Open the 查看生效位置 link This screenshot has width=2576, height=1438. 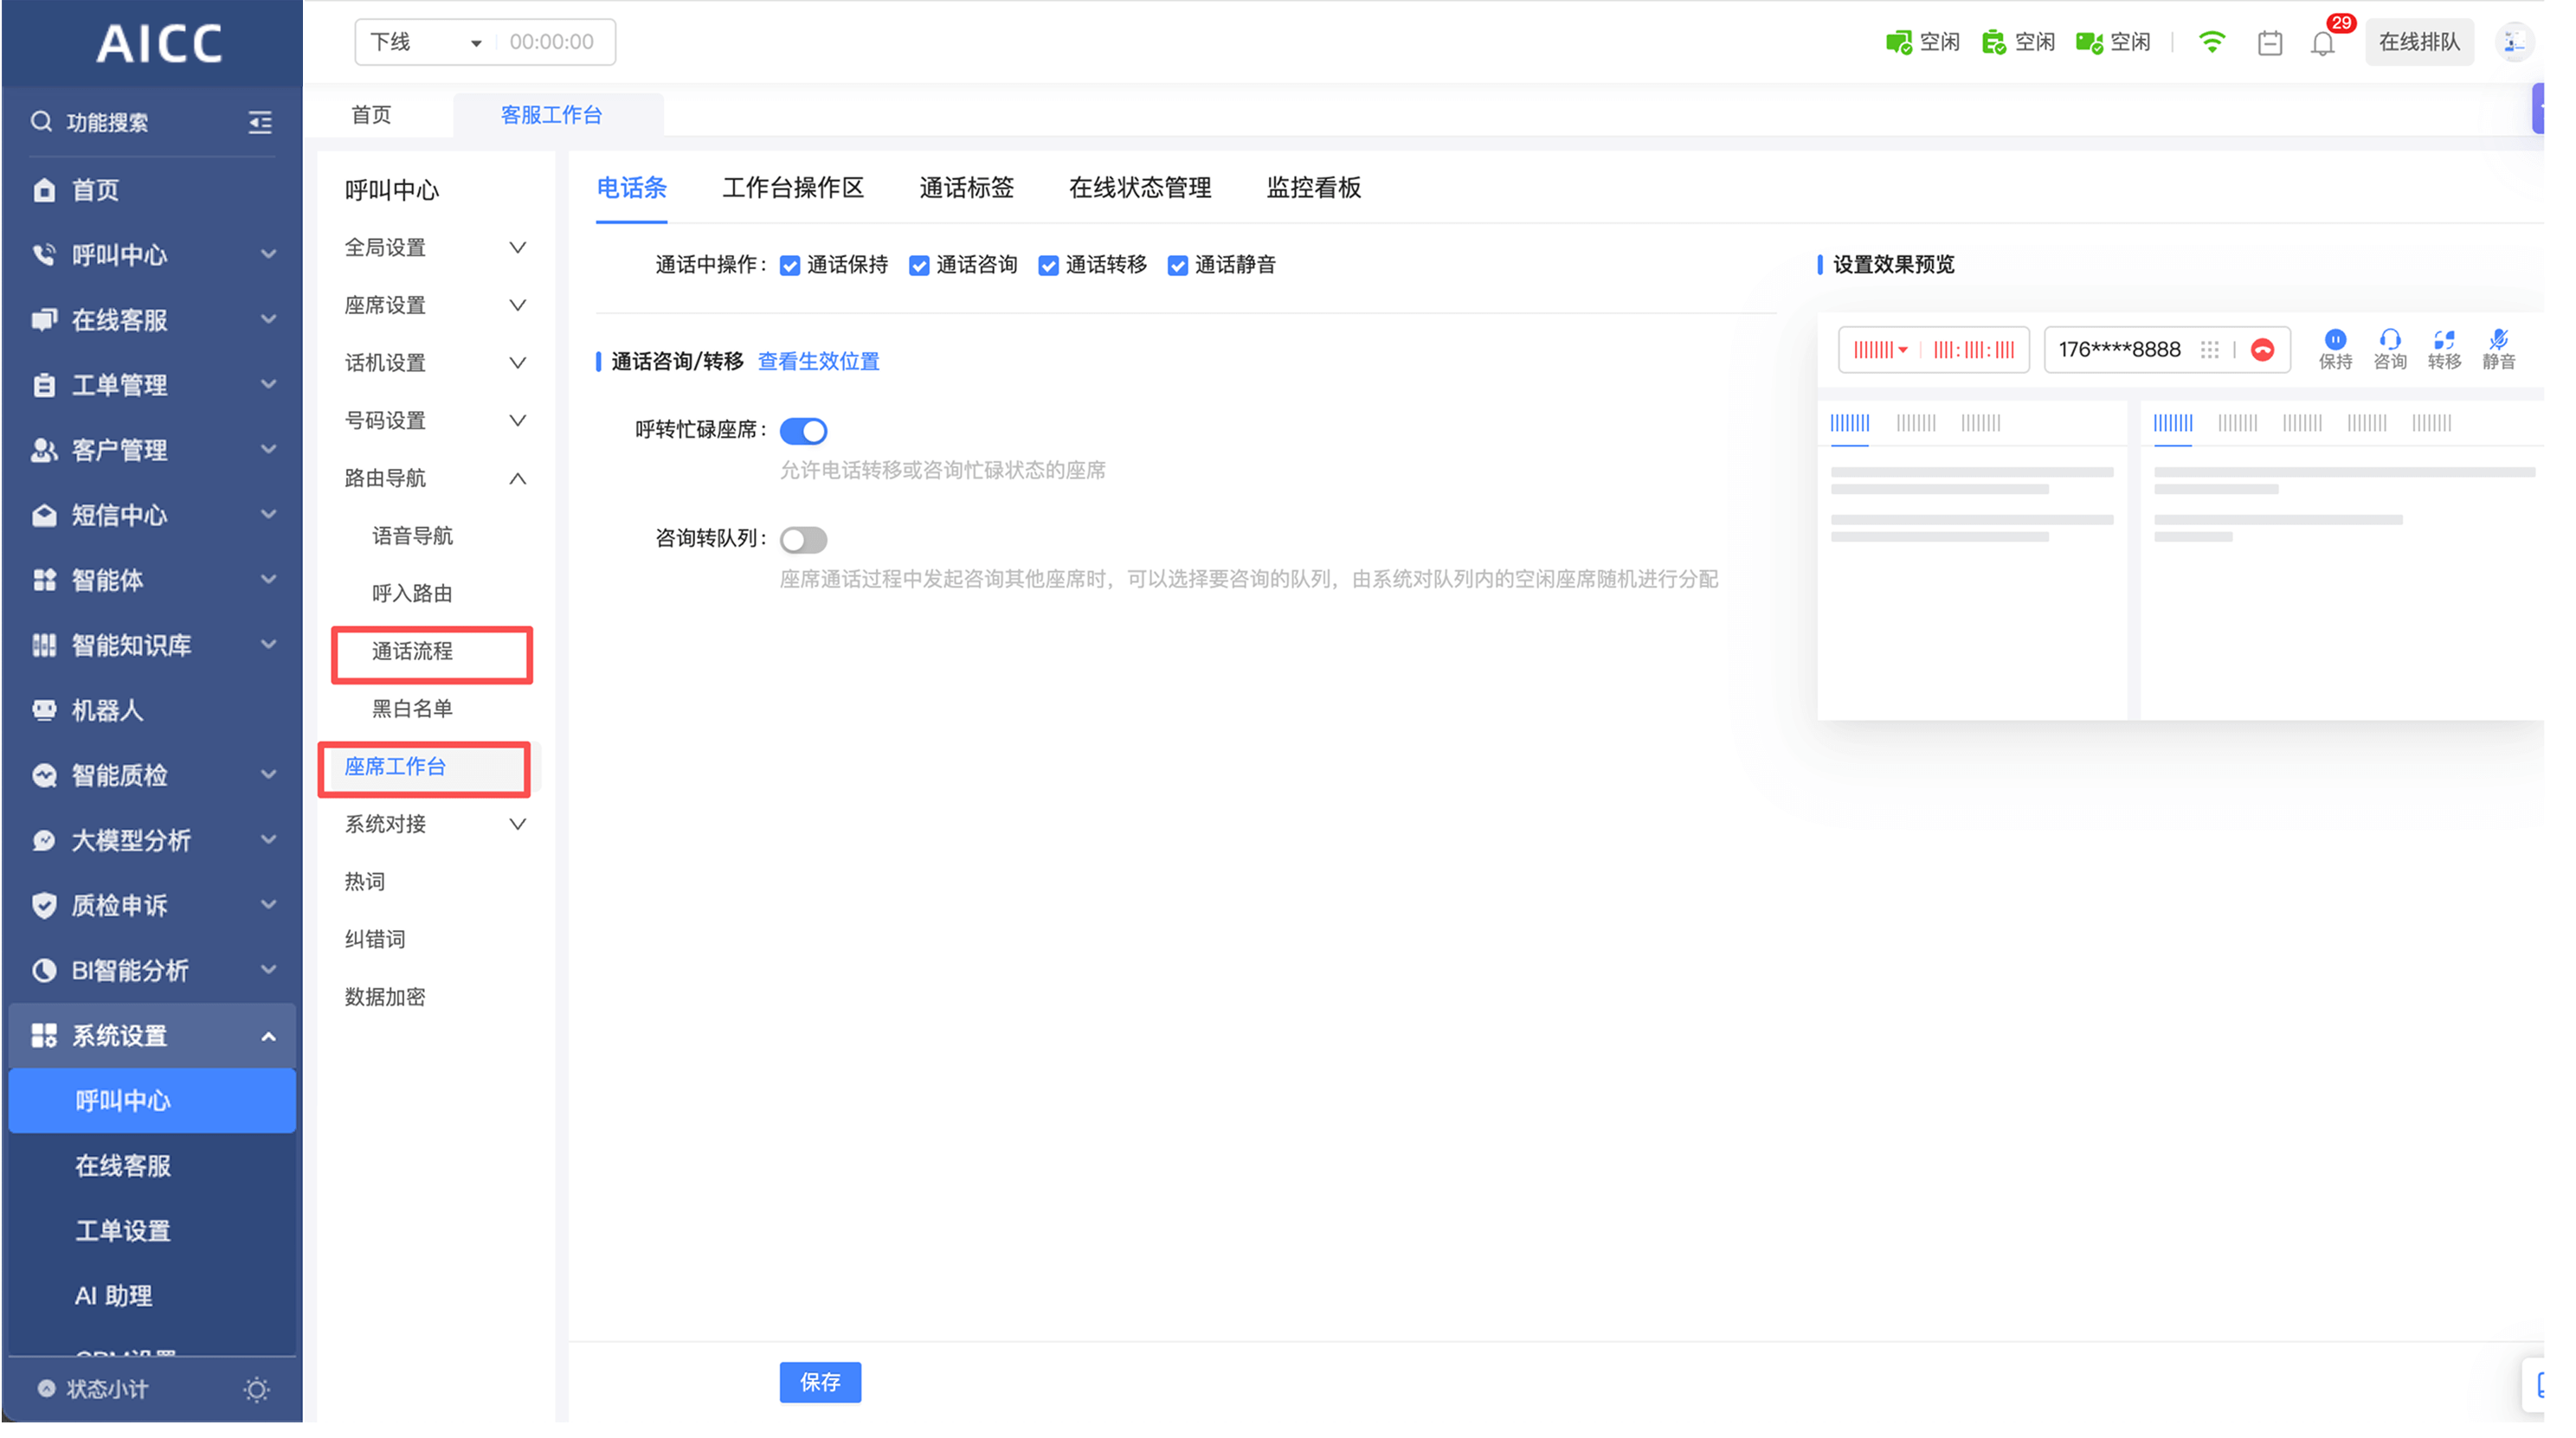click(x=818, y=362)
